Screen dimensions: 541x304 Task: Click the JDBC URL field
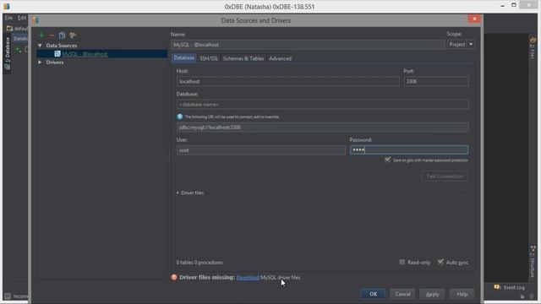pyautogui.click(x=323, y=128)
